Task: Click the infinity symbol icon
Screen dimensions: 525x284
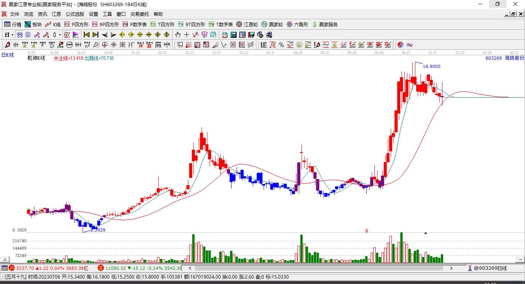Action: [410, 45]
